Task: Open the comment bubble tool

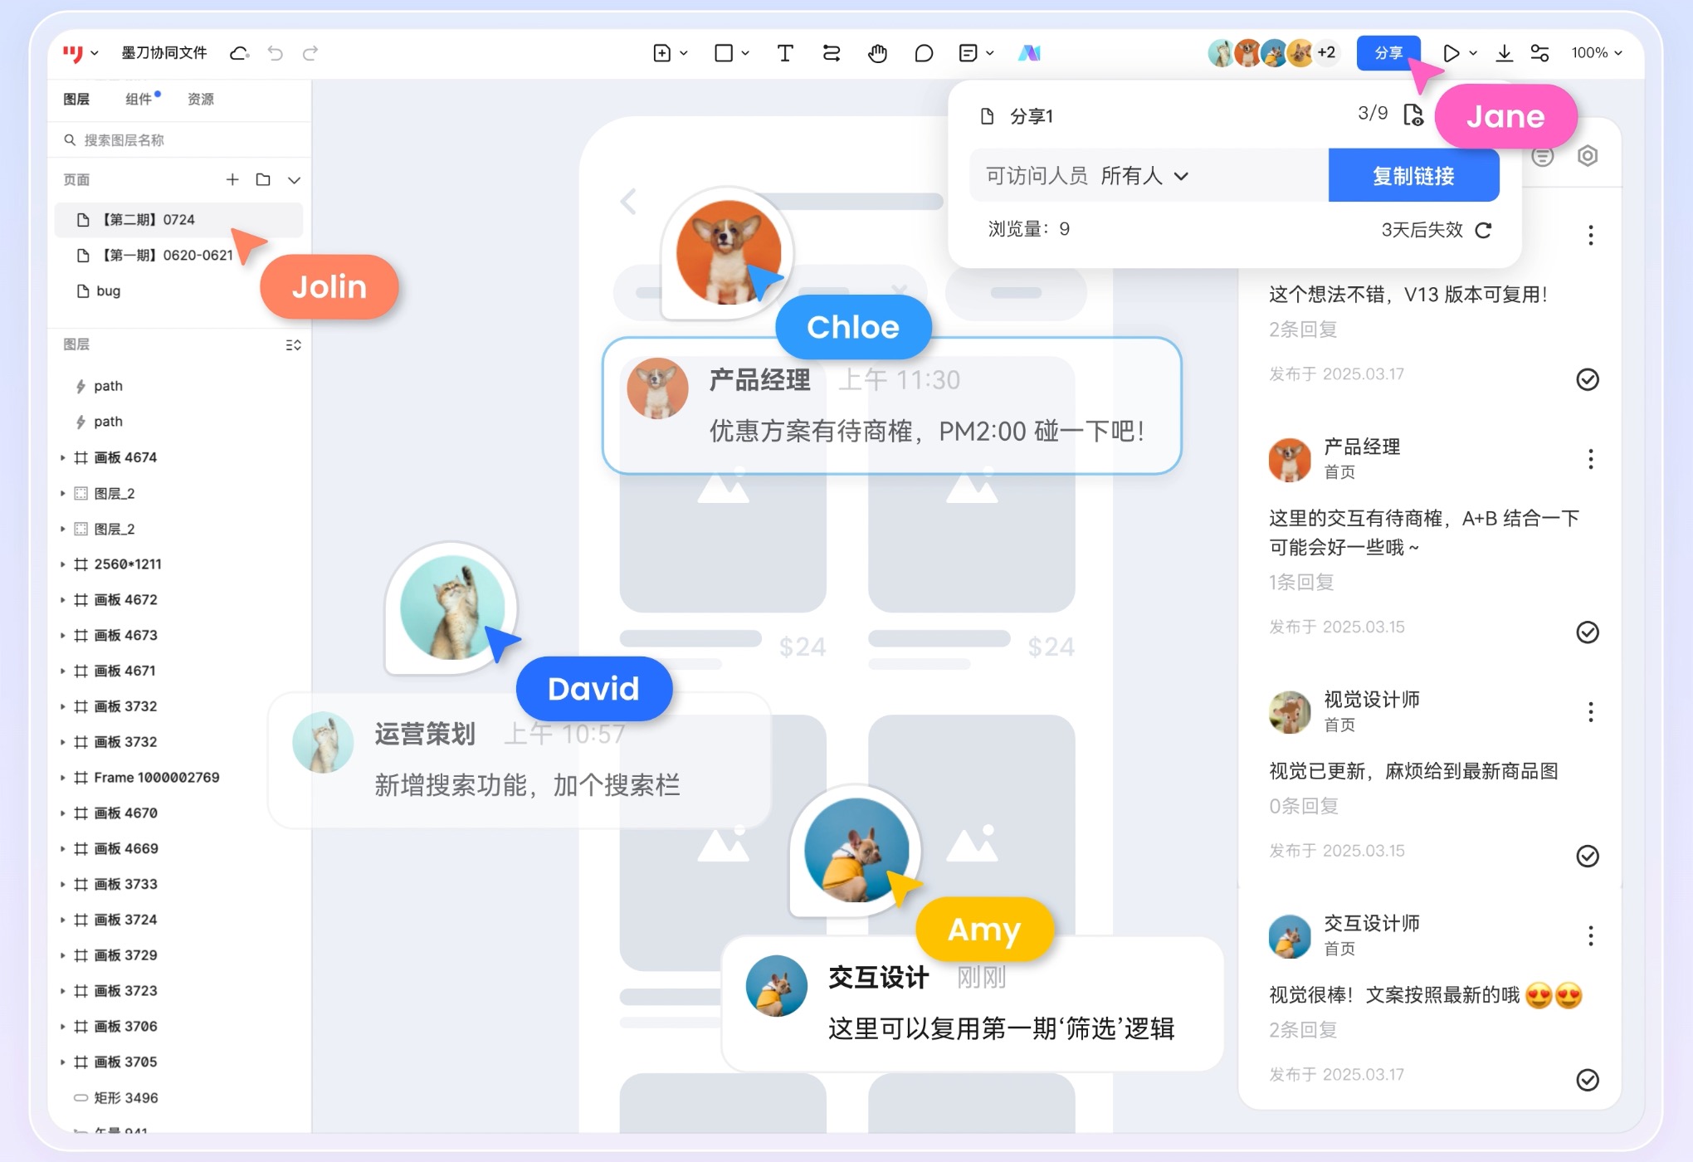Action: pyautogui.click(x=923, y=52)
